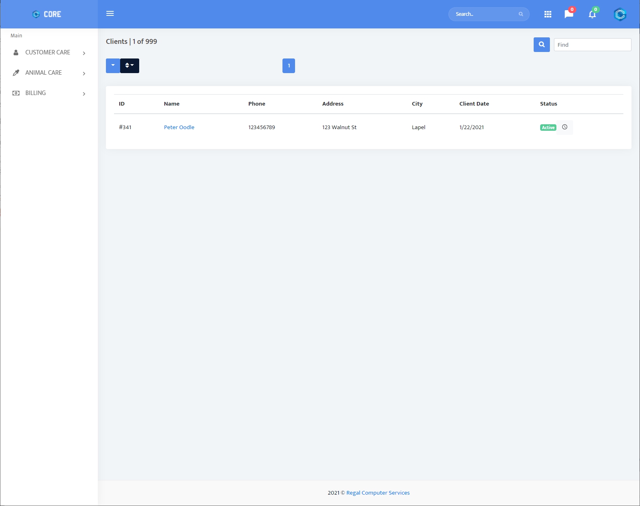
Task: Click the chevron next to Billing
Action: 84,94
